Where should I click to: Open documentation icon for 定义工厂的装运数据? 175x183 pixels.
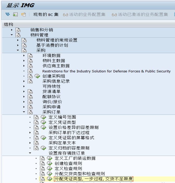coord(42,158)
